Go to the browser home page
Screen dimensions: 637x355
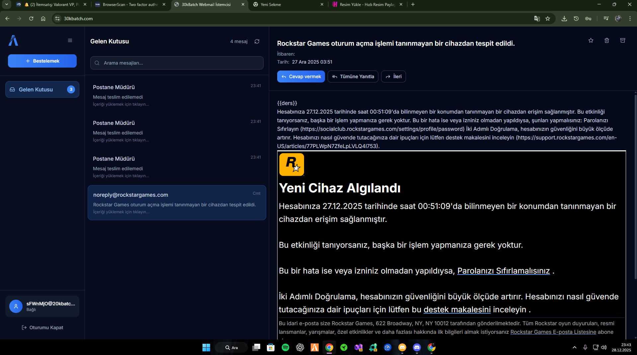(x=43, y=19)
